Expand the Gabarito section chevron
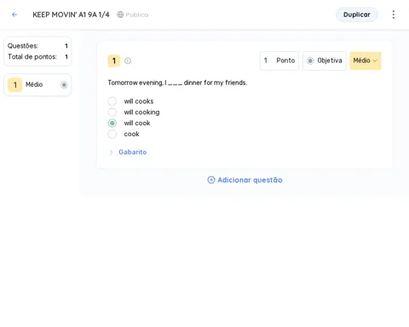 pos(111,152)
